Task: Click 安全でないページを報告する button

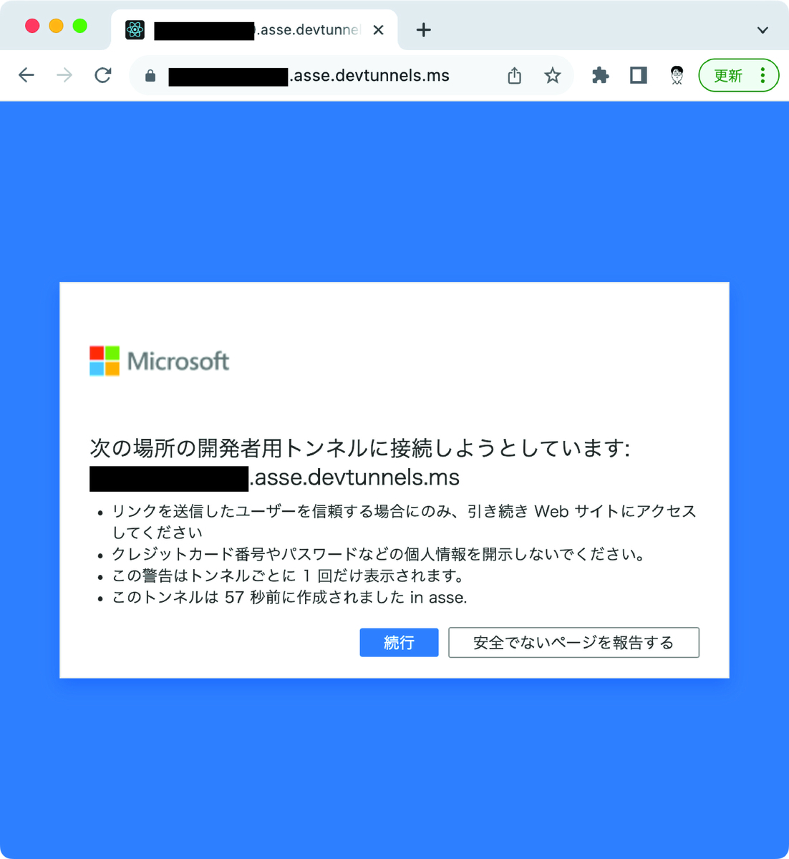Action: (573, 643)
